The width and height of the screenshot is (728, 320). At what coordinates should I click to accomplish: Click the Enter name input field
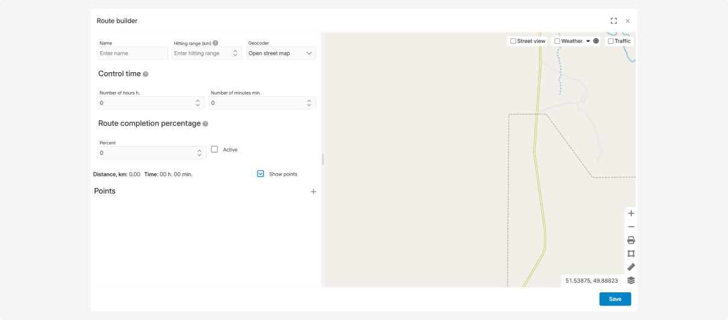coord(133,54)
